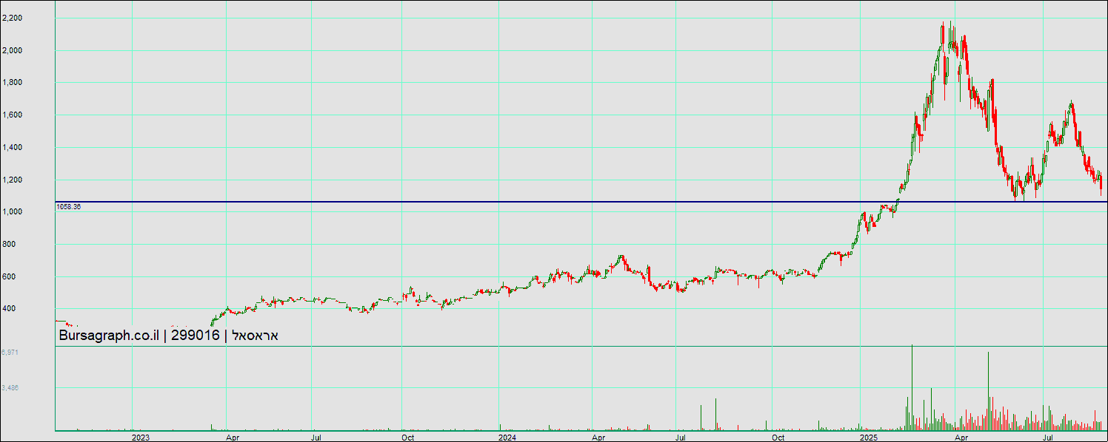Click the Apr label after 2025

[x=961, y=438]
